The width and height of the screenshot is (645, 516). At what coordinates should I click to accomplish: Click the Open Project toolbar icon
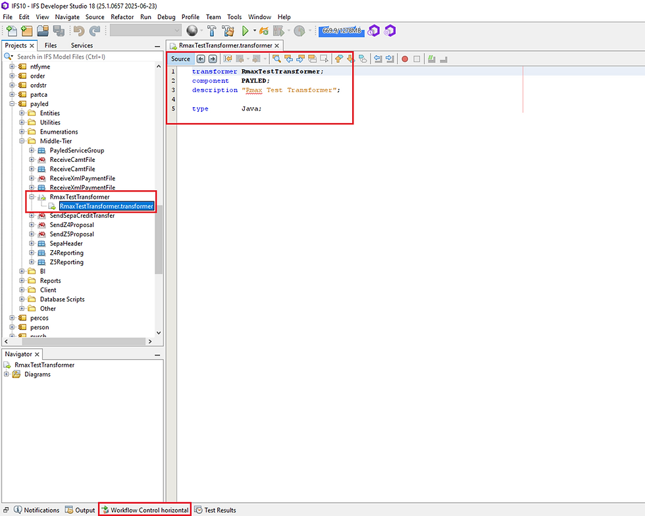point(42,31)
